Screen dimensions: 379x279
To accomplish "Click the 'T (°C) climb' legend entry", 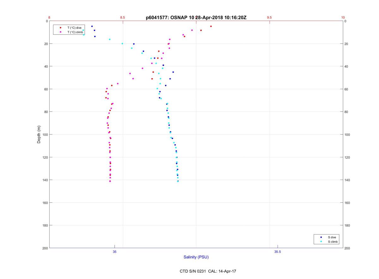I will pos(75,32).
